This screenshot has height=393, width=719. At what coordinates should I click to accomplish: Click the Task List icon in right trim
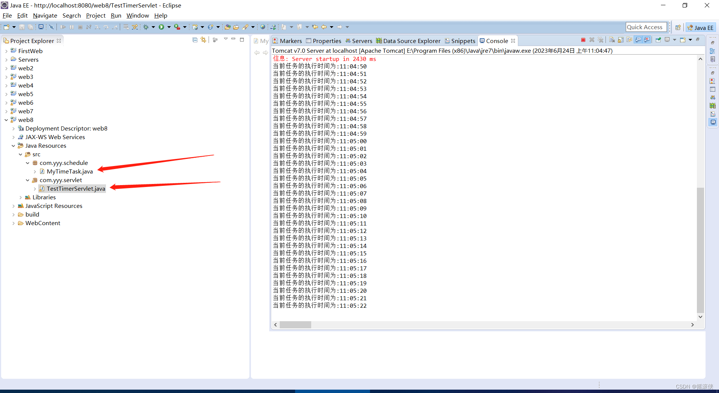712,59
